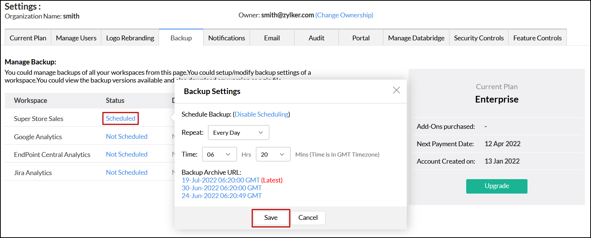Go to the Security Controls tab

(478, 38)
